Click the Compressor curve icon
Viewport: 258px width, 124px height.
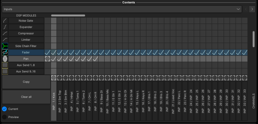(x=5, y=33)
